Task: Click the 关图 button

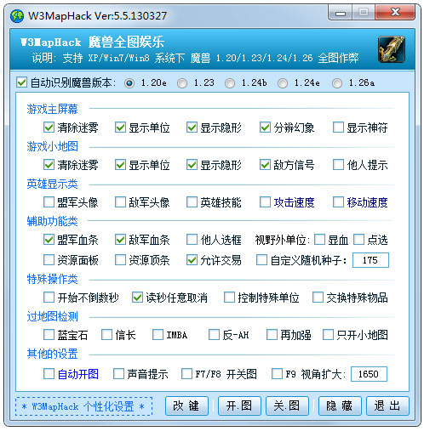Action: [x=287, y=405]
